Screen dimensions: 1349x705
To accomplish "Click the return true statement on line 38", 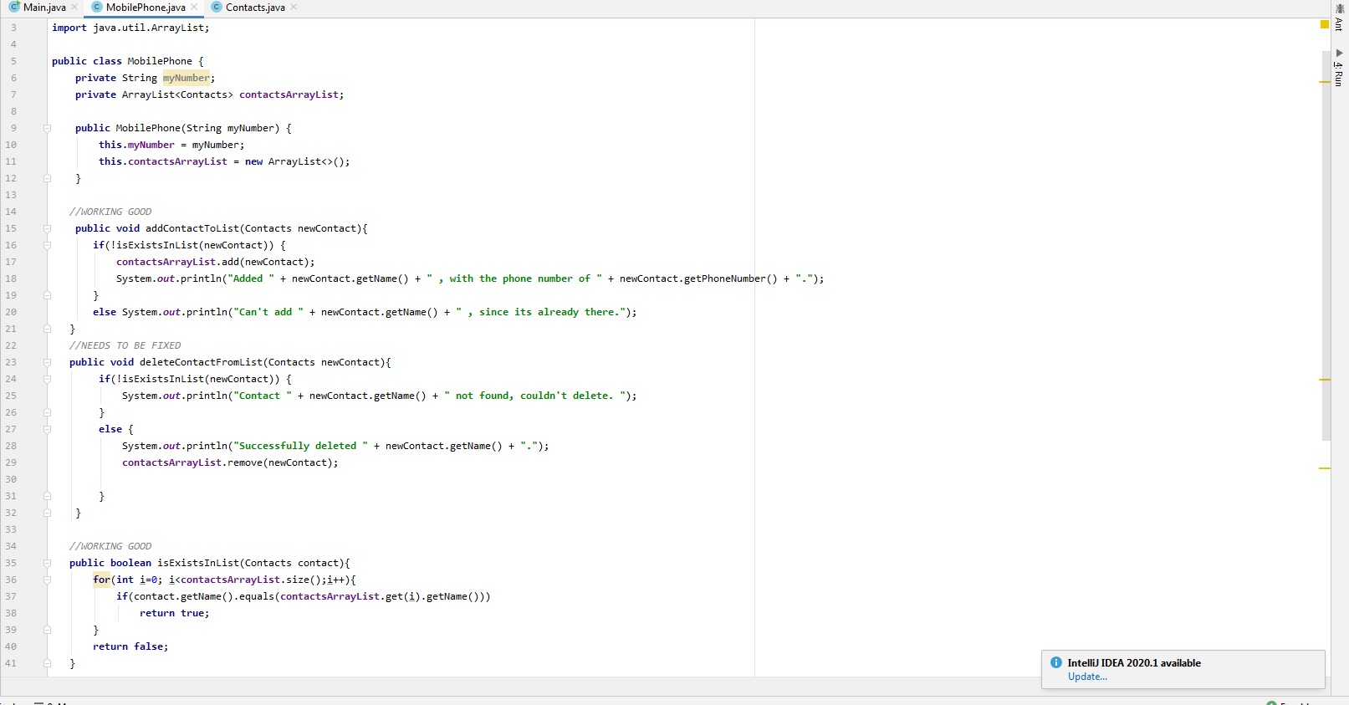I will click(x=174, y=613).
